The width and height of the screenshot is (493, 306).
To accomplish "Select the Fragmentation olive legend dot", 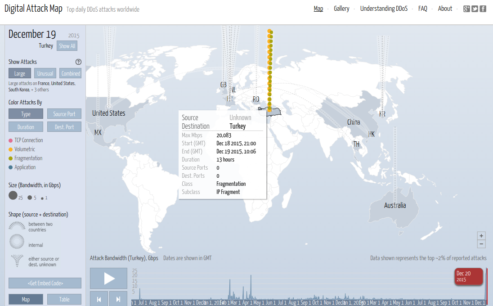I will 11,158.
